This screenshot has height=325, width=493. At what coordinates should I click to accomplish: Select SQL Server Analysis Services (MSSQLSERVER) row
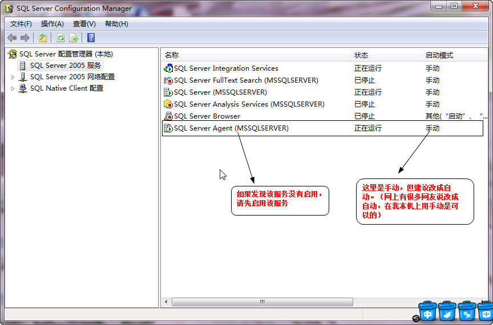coord(325,104)
